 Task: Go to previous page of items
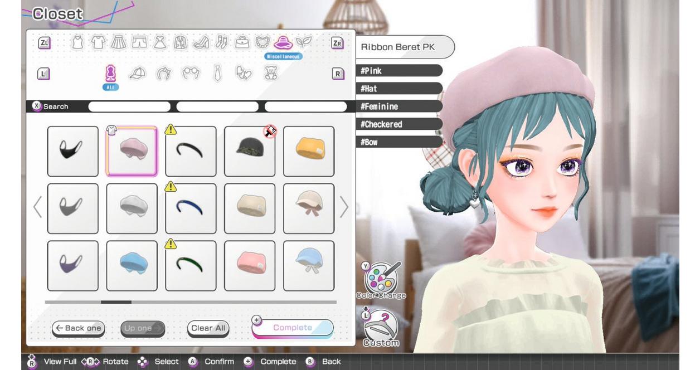pos(37,207)
